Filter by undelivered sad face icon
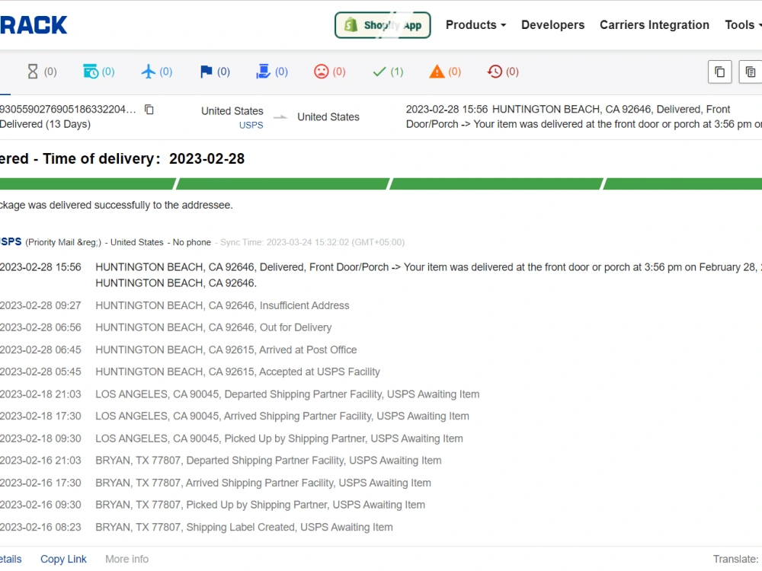 click(329, 72)
